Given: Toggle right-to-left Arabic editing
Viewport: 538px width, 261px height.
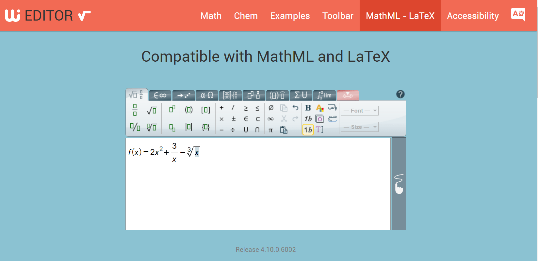Looking at the screenshot, I should click(x=332, y=108).
